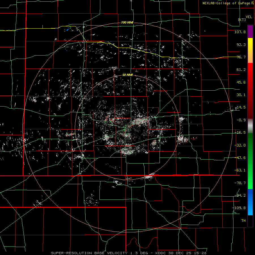255x255 pixels.
Task: Click the 76.7 scale value
Action: (241, 57)
